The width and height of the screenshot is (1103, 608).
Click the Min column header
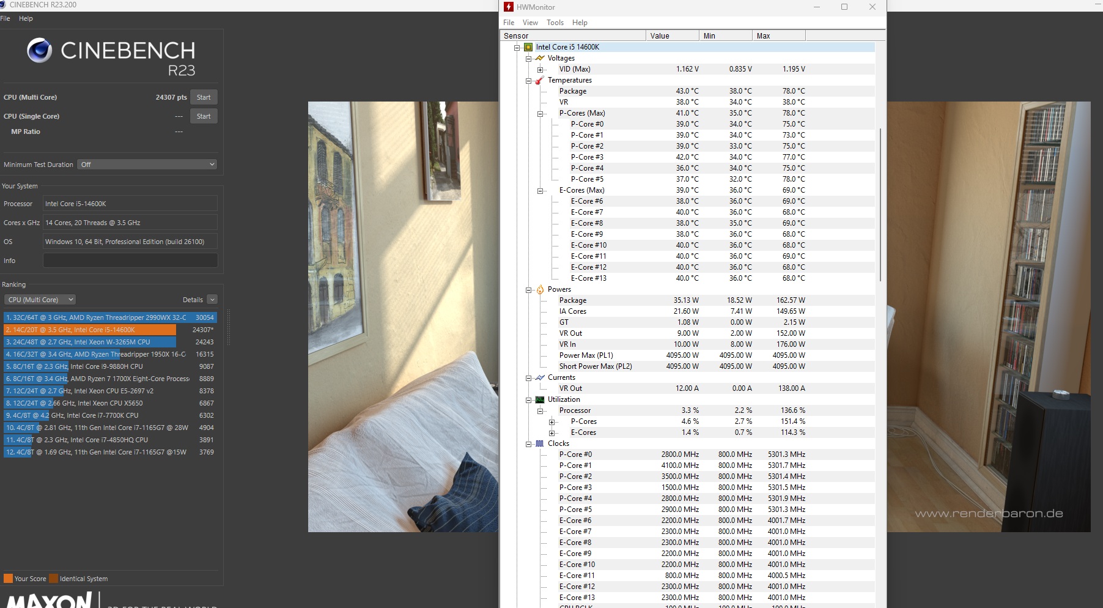726,36
